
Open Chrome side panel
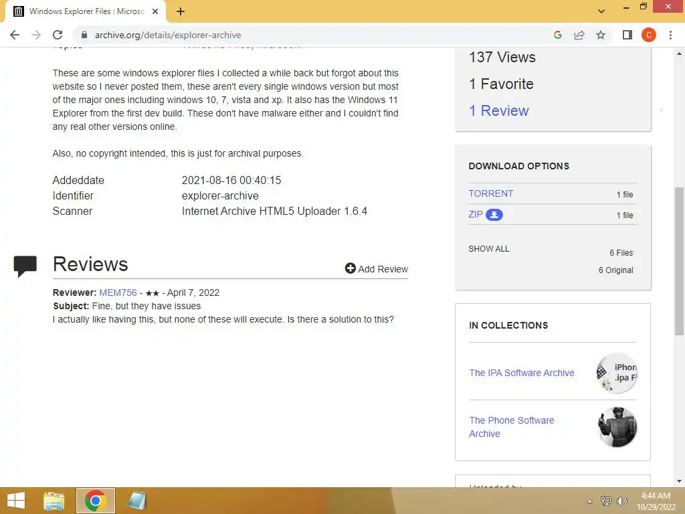pyautogui.click(x=627, y=35)
